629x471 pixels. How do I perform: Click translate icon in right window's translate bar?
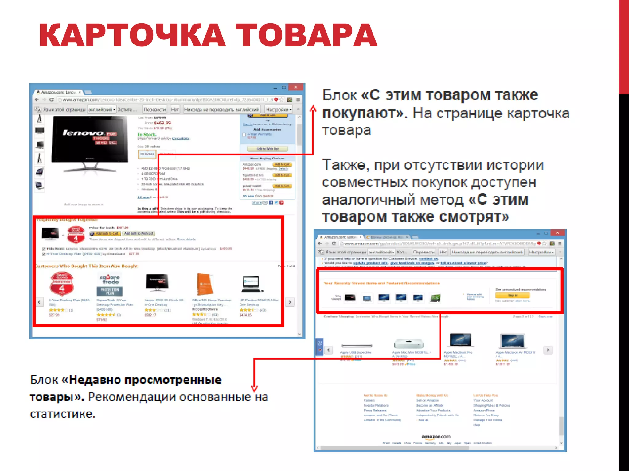(321, 252)
